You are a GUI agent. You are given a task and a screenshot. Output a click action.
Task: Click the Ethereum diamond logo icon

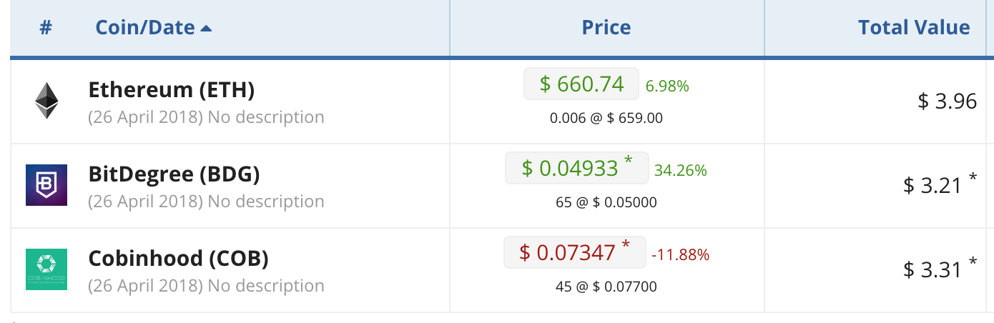pos(46,100)
